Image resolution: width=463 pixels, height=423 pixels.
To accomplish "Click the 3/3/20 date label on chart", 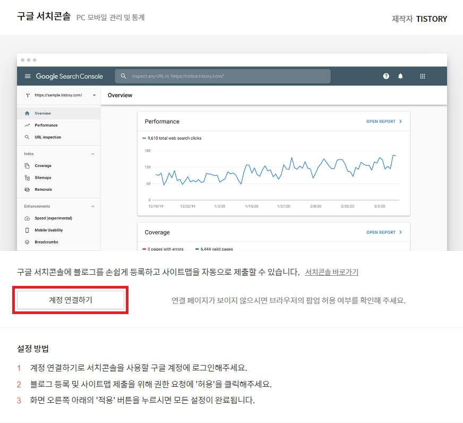I will click(380, 206).
